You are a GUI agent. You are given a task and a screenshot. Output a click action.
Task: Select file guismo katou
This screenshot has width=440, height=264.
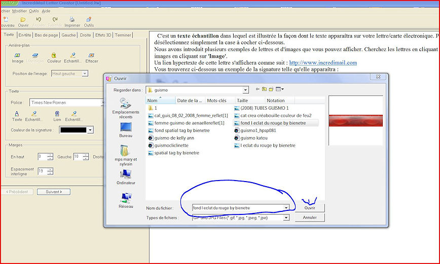click(250, 138)
